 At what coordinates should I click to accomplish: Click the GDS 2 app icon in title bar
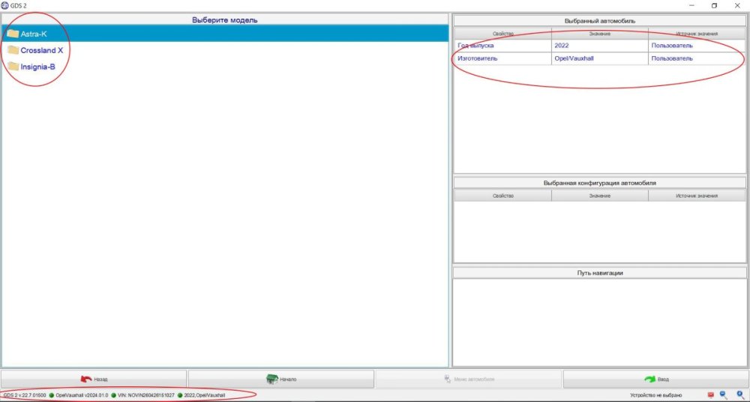tap(4, 5)
